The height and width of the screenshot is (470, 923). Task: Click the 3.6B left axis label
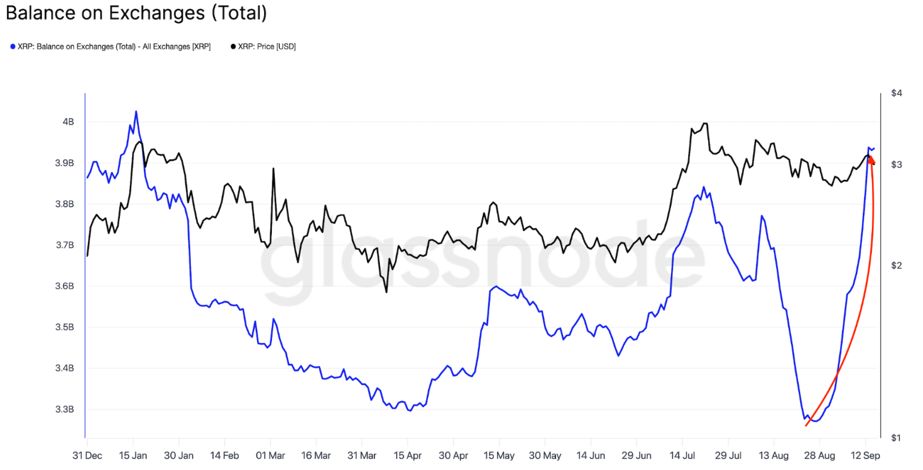click(65, 286)
